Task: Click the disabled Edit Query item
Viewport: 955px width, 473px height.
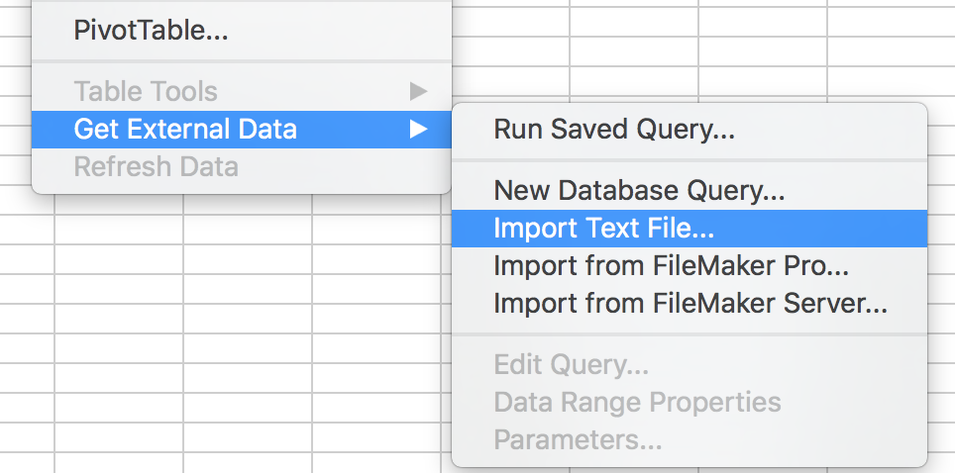Action: (571, 365)
